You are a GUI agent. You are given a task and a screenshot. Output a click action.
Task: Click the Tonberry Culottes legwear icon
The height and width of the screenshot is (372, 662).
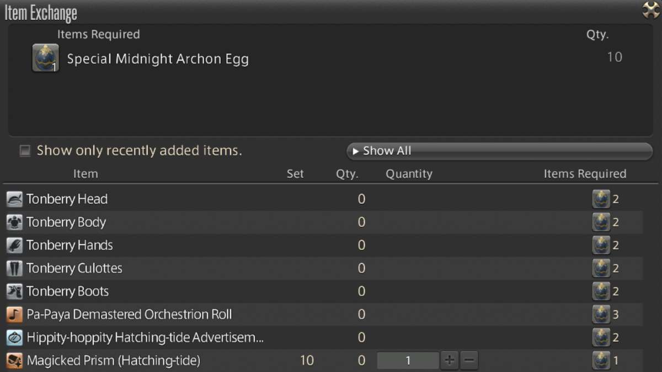[14, 268]
